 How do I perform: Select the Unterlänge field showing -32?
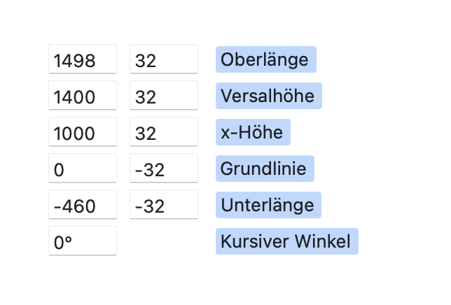[163, 205]
